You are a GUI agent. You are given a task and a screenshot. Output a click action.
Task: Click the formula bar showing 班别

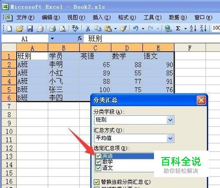click(152, 39)
